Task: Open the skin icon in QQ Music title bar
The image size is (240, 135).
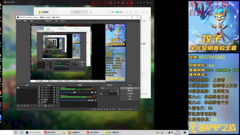Action: [127, 12]
